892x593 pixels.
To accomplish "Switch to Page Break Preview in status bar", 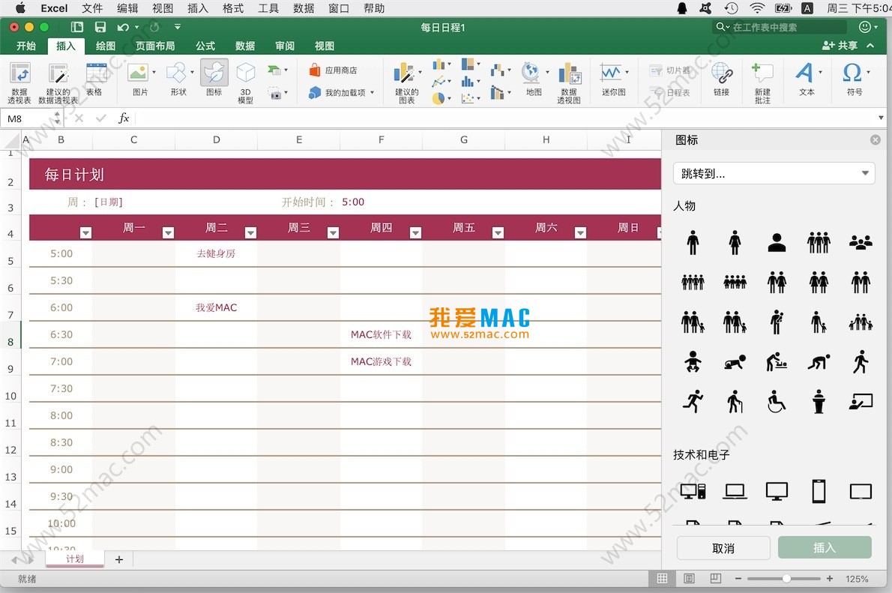I will tap(716, 578).
